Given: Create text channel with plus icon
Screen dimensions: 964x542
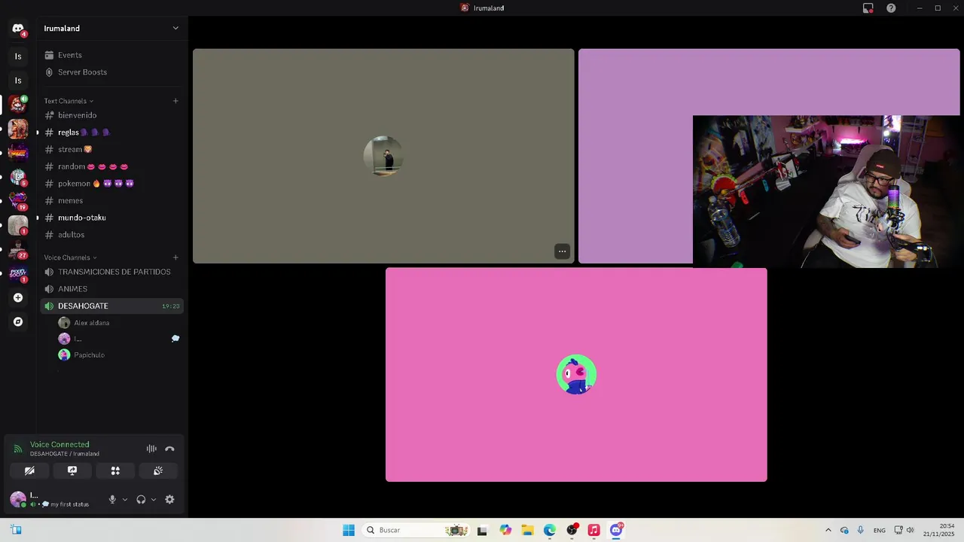Looking at the screenshot, I should coord(175,101).
